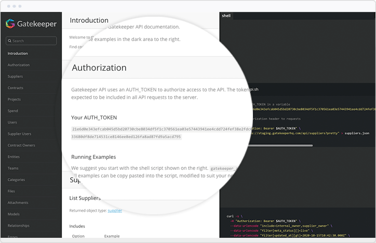Image resolution: width=376 pixels, height=243 pixels.
Task: Click the filter[meta_status] code line
Action: point(271,231)
